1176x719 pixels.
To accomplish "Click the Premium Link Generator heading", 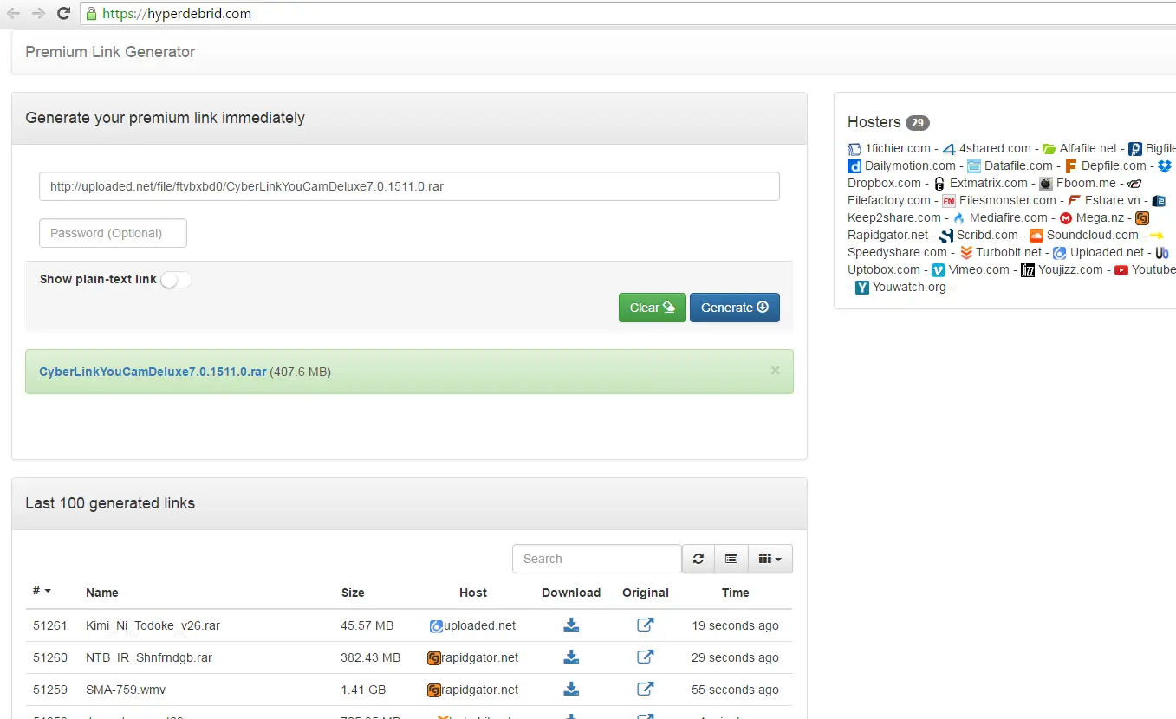I will coord(110,52).
